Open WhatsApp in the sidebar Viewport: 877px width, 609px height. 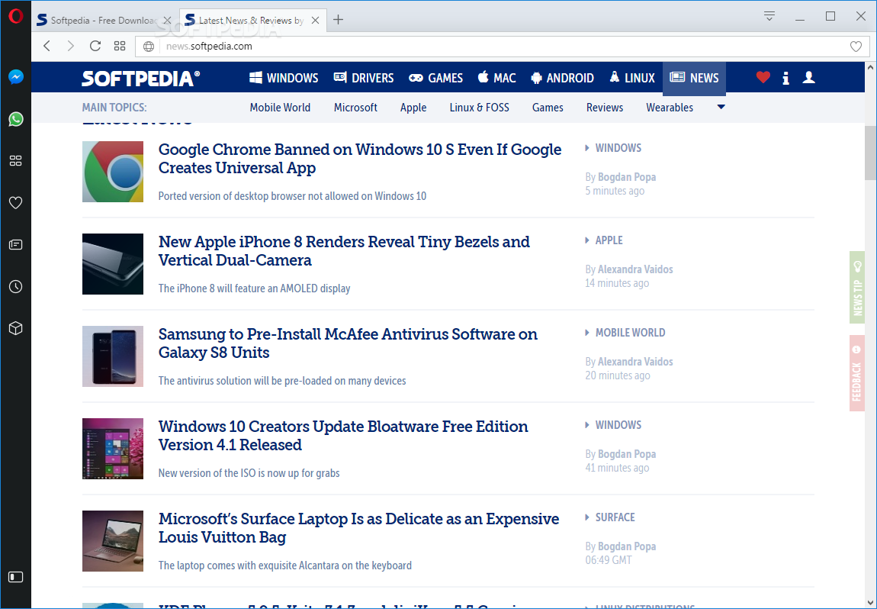click(x=16, y=119)
